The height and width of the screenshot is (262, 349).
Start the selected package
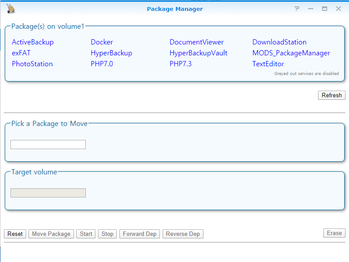(x=86, y=234)
